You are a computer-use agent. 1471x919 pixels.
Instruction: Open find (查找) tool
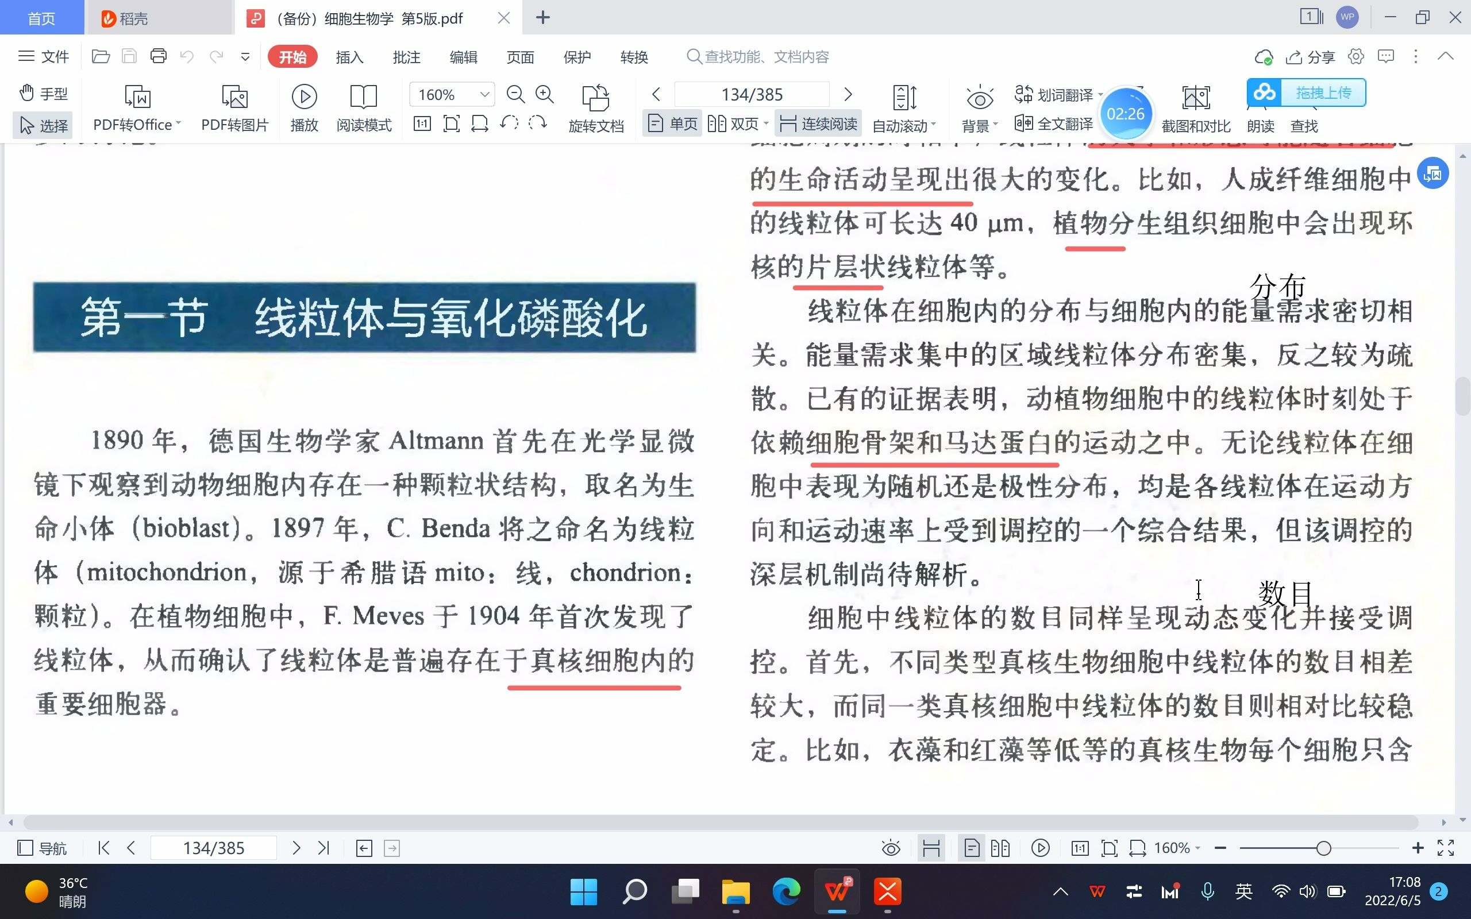pos(1304,126)
